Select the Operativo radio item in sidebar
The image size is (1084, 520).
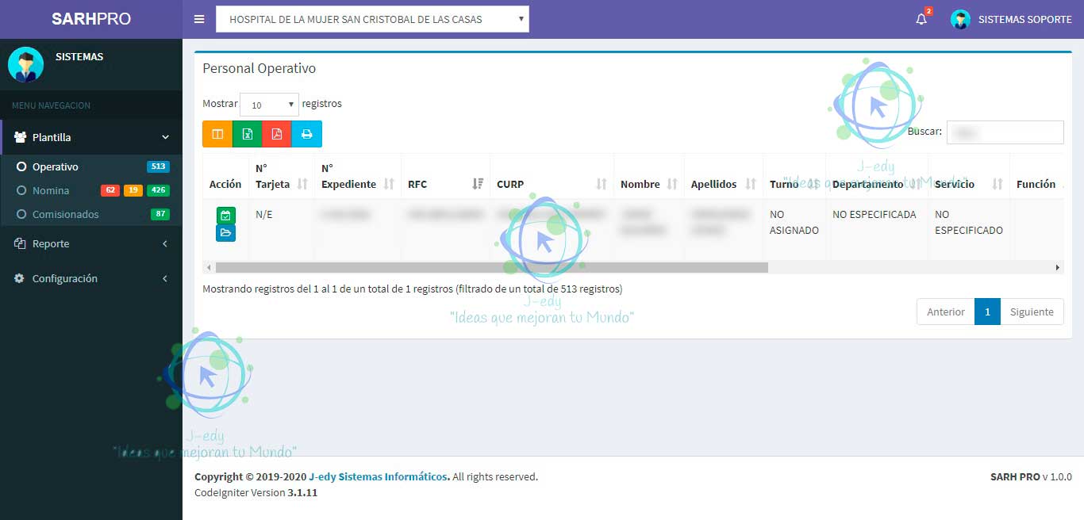56,166
